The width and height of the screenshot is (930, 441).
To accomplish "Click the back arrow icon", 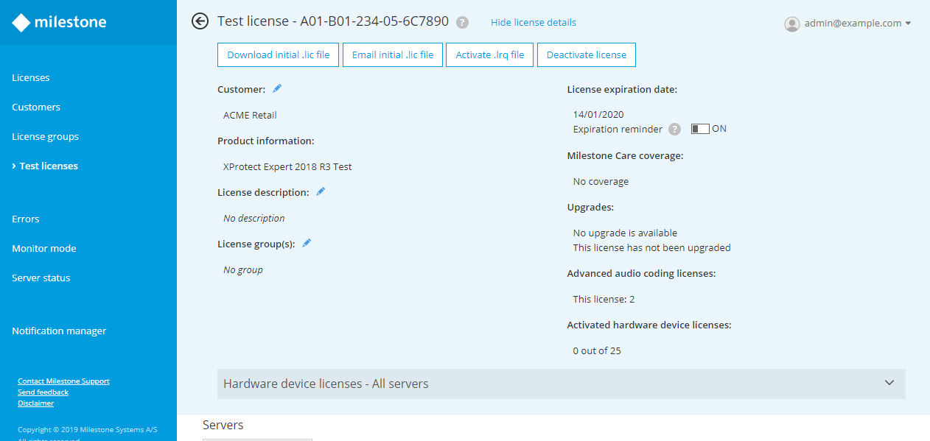I will pos(200,21).
